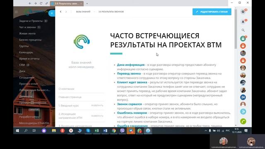Reload the page with refresh icon
Viewport: 265px width, 149px height.
41,3
